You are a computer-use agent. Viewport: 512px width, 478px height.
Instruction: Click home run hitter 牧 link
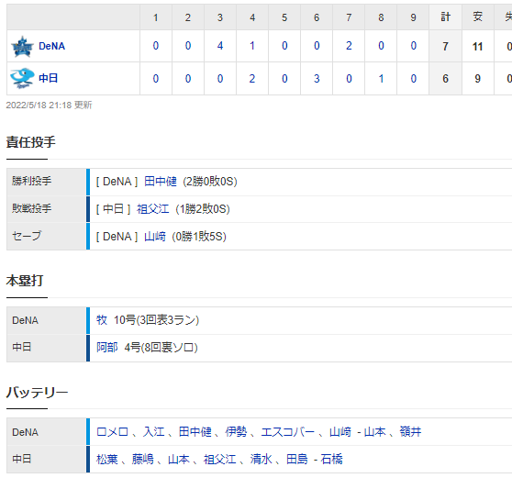click(102, 320)
